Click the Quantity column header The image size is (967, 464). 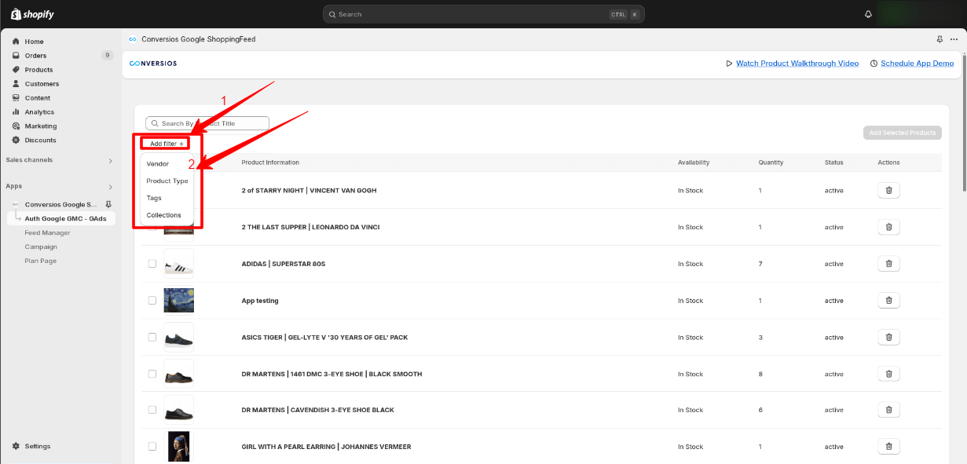coord(771,163)
